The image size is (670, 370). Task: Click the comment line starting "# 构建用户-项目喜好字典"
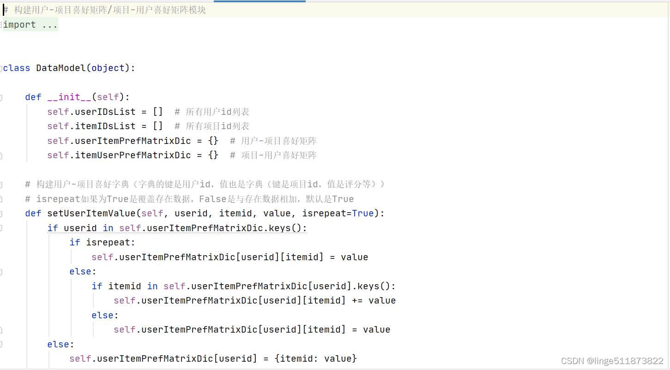pyautogui.click(x=205, y=185)
